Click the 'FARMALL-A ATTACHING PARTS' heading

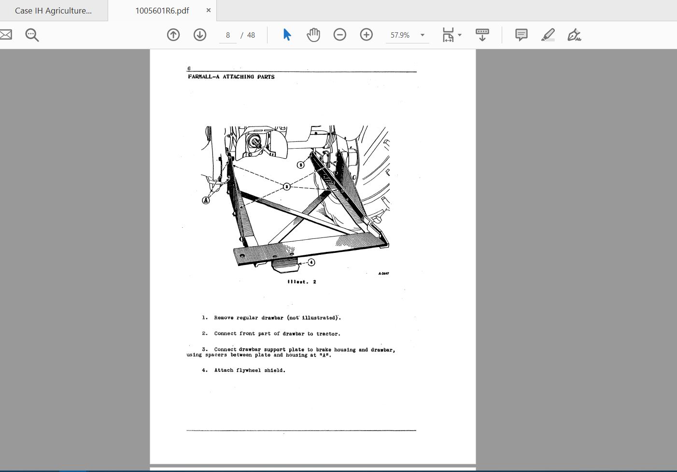231,77
